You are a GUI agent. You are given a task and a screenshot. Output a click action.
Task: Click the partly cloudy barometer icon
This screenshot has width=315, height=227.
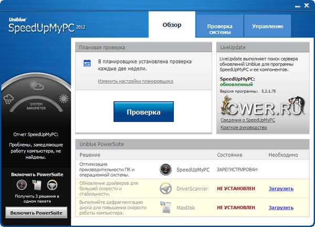[36, 86]
